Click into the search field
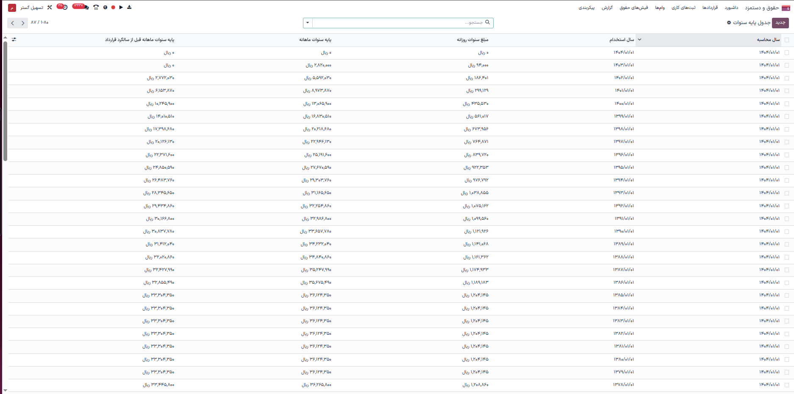The width and height of the screenshot is (794, 394). tap(398, 23)
